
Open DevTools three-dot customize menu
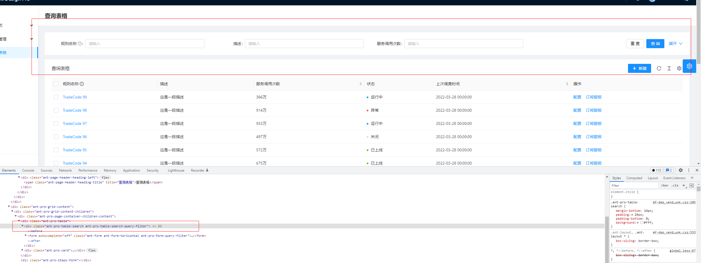click(689, 170)
